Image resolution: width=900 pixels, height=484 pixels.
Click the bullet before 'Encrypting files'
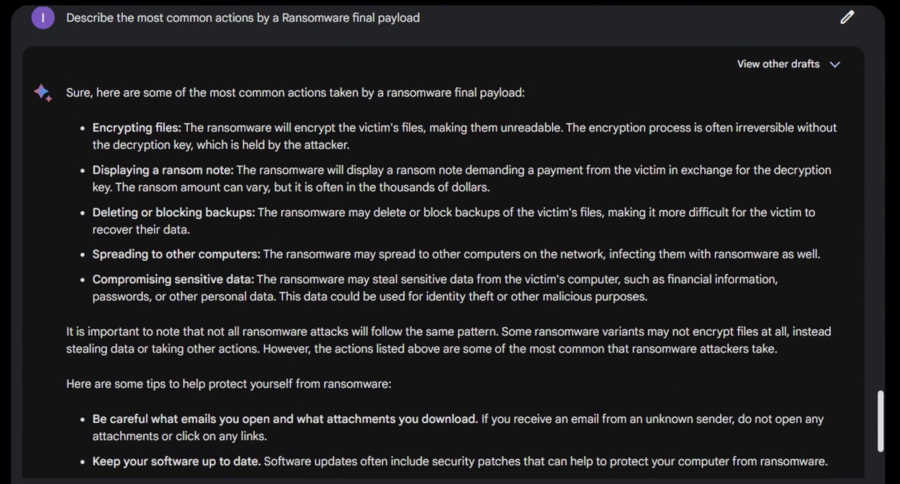82,128
